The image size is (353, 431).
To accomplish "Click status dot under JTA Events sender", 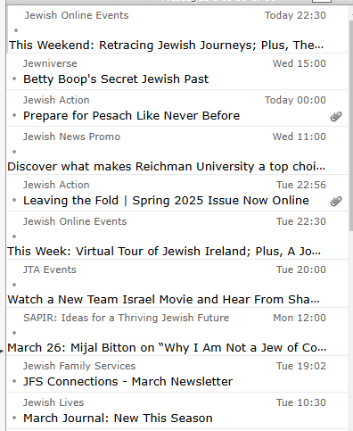I will 14,285.
